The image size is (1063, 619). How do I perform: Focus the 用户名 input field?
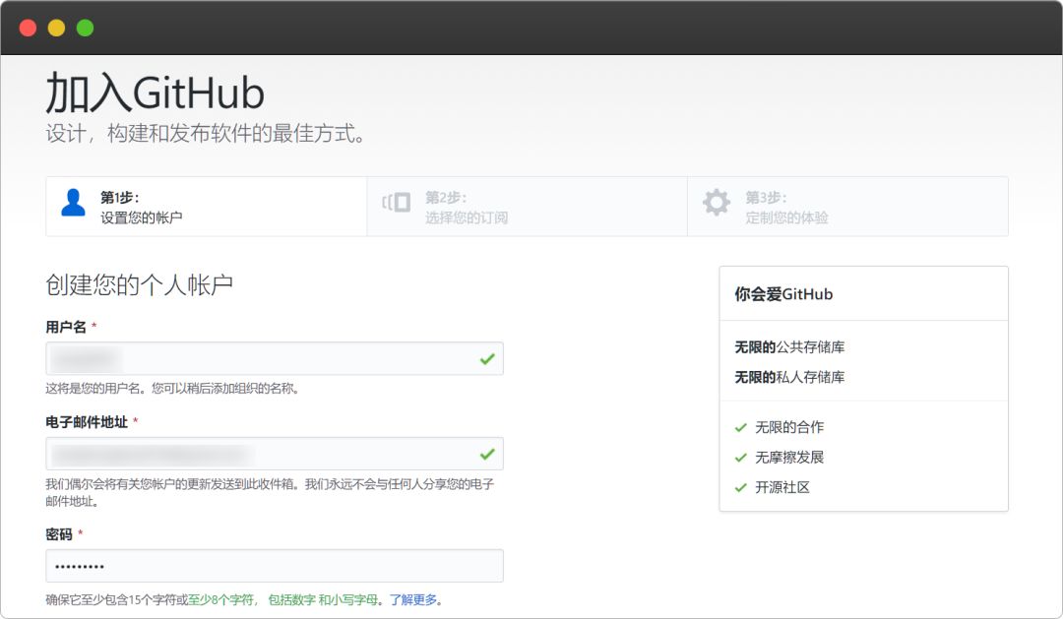point(275,358)
